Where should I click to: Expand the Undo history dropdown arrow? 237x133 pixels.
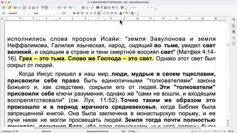point(73,7)
